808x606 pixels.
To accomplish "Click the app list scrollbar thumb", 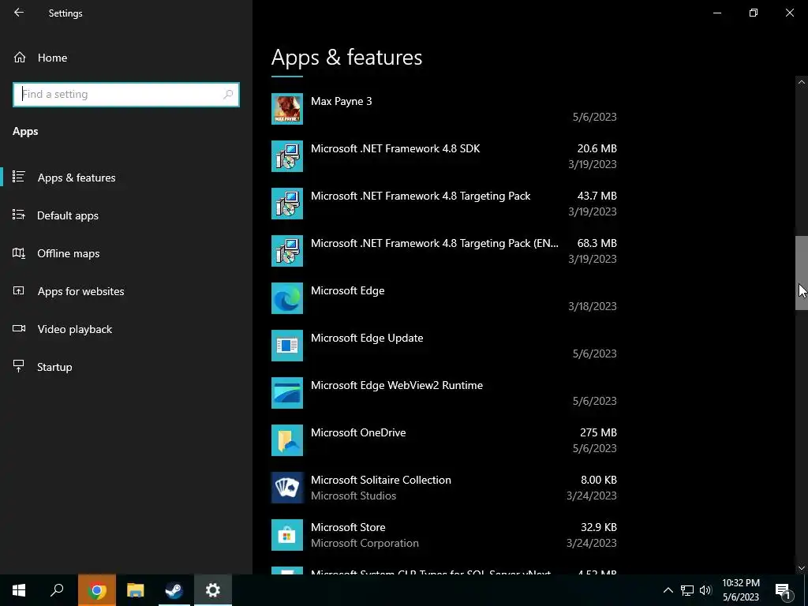I will tap(802, 272).
